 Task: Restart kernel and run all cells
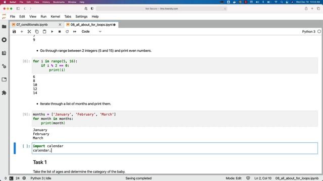[75, 32]
